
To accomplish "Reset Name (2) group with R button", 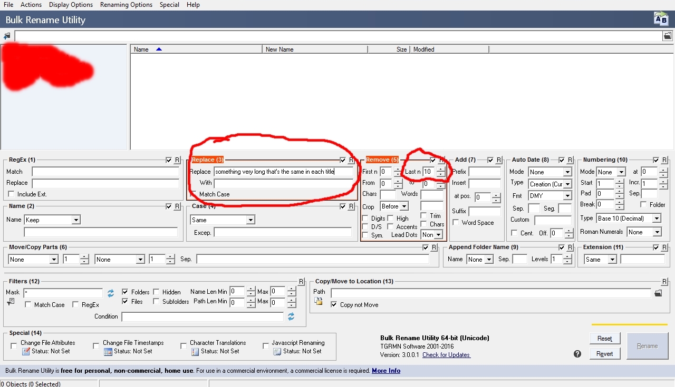I will 177,206.
